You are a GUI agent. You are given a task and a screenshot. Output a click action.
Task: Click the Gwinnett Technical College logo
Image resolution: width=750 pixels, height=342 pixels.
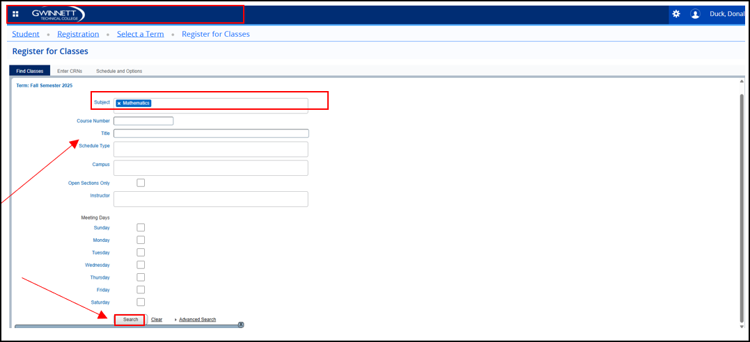(x=58, y=14)
